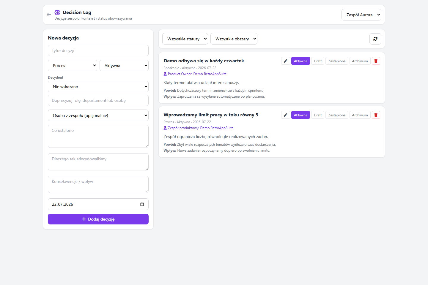Click Product Owner: Demo RetroAppSuite link
Image resolution: width=428 pixels, height=285 pixels.
[197, 74]
